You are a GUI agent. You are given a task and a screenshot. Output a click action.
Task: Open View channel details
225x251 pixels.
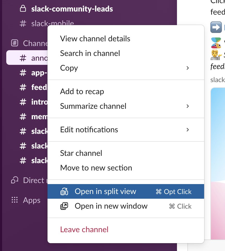tap(126, 39)
